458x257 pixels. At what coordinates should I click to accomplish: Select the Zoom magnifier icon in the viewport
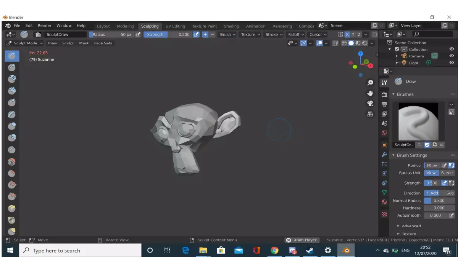[x=370, y=82]
